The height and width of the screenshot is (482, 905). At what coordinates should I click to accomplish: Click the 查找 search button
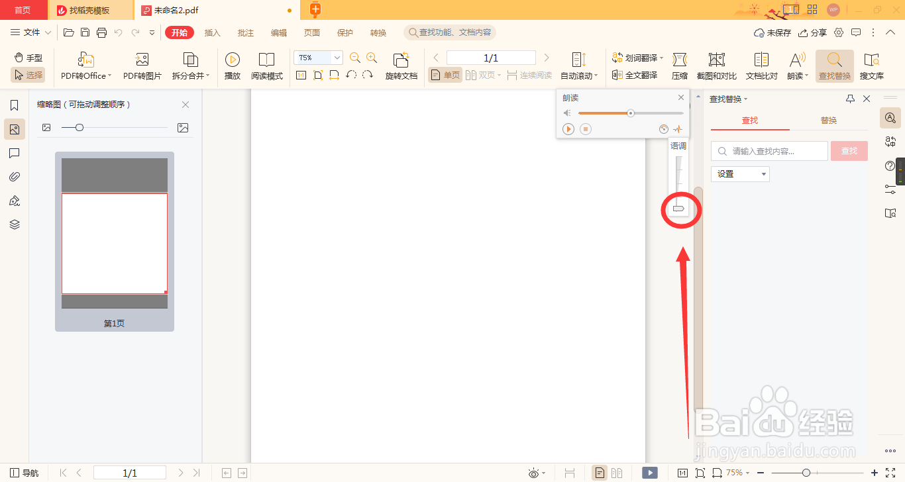pos(849,151)
